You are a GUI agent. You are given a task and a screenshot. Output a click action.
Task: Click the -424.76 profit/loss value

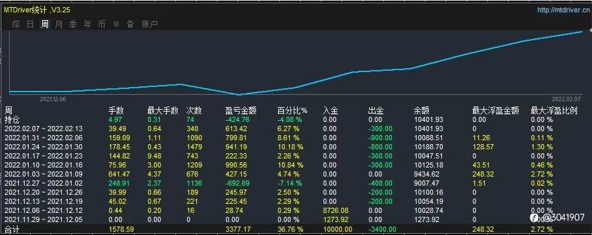pyautogui.click(x=237, y=120)
